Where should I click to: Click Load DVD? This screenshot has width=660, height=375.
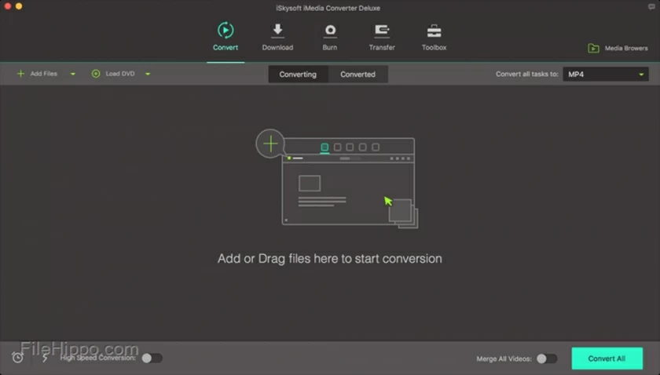click(x=113, y=74)
